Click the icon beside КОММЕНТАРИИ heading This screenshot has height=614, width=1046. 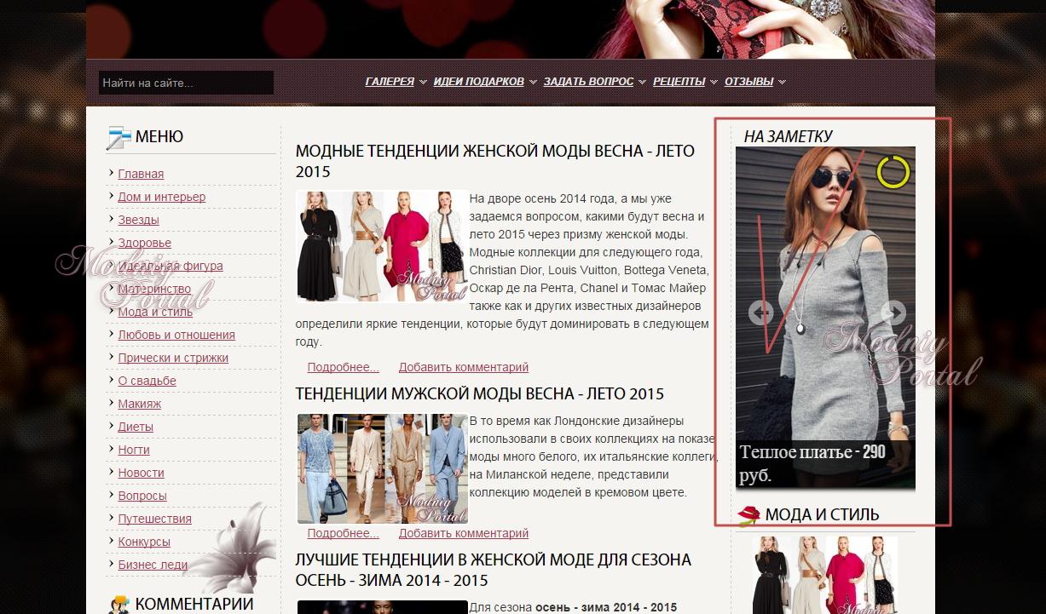[x=118, y=604]
